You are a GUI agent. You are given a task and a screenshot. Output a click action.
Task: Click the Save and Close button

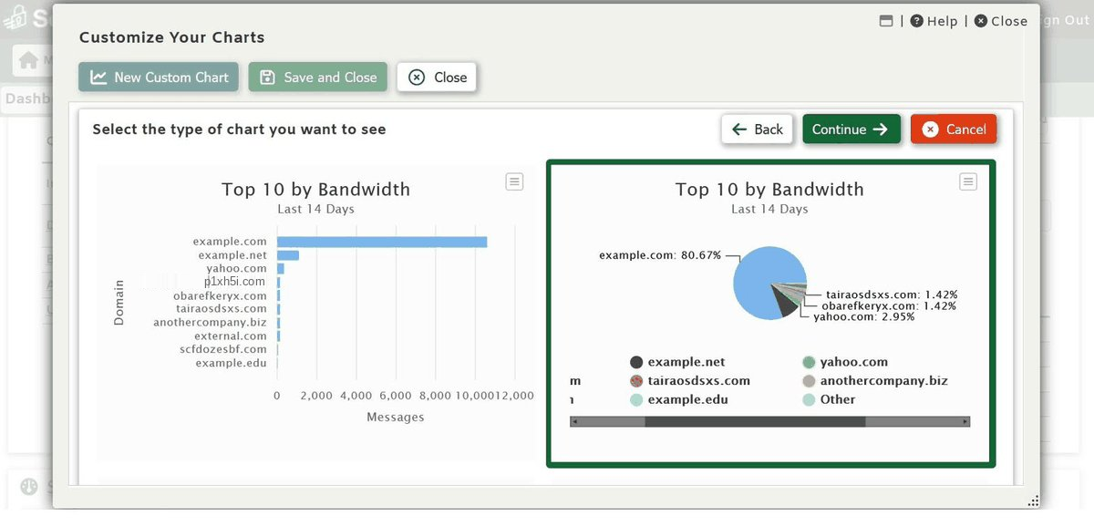(x=318, y=77)
